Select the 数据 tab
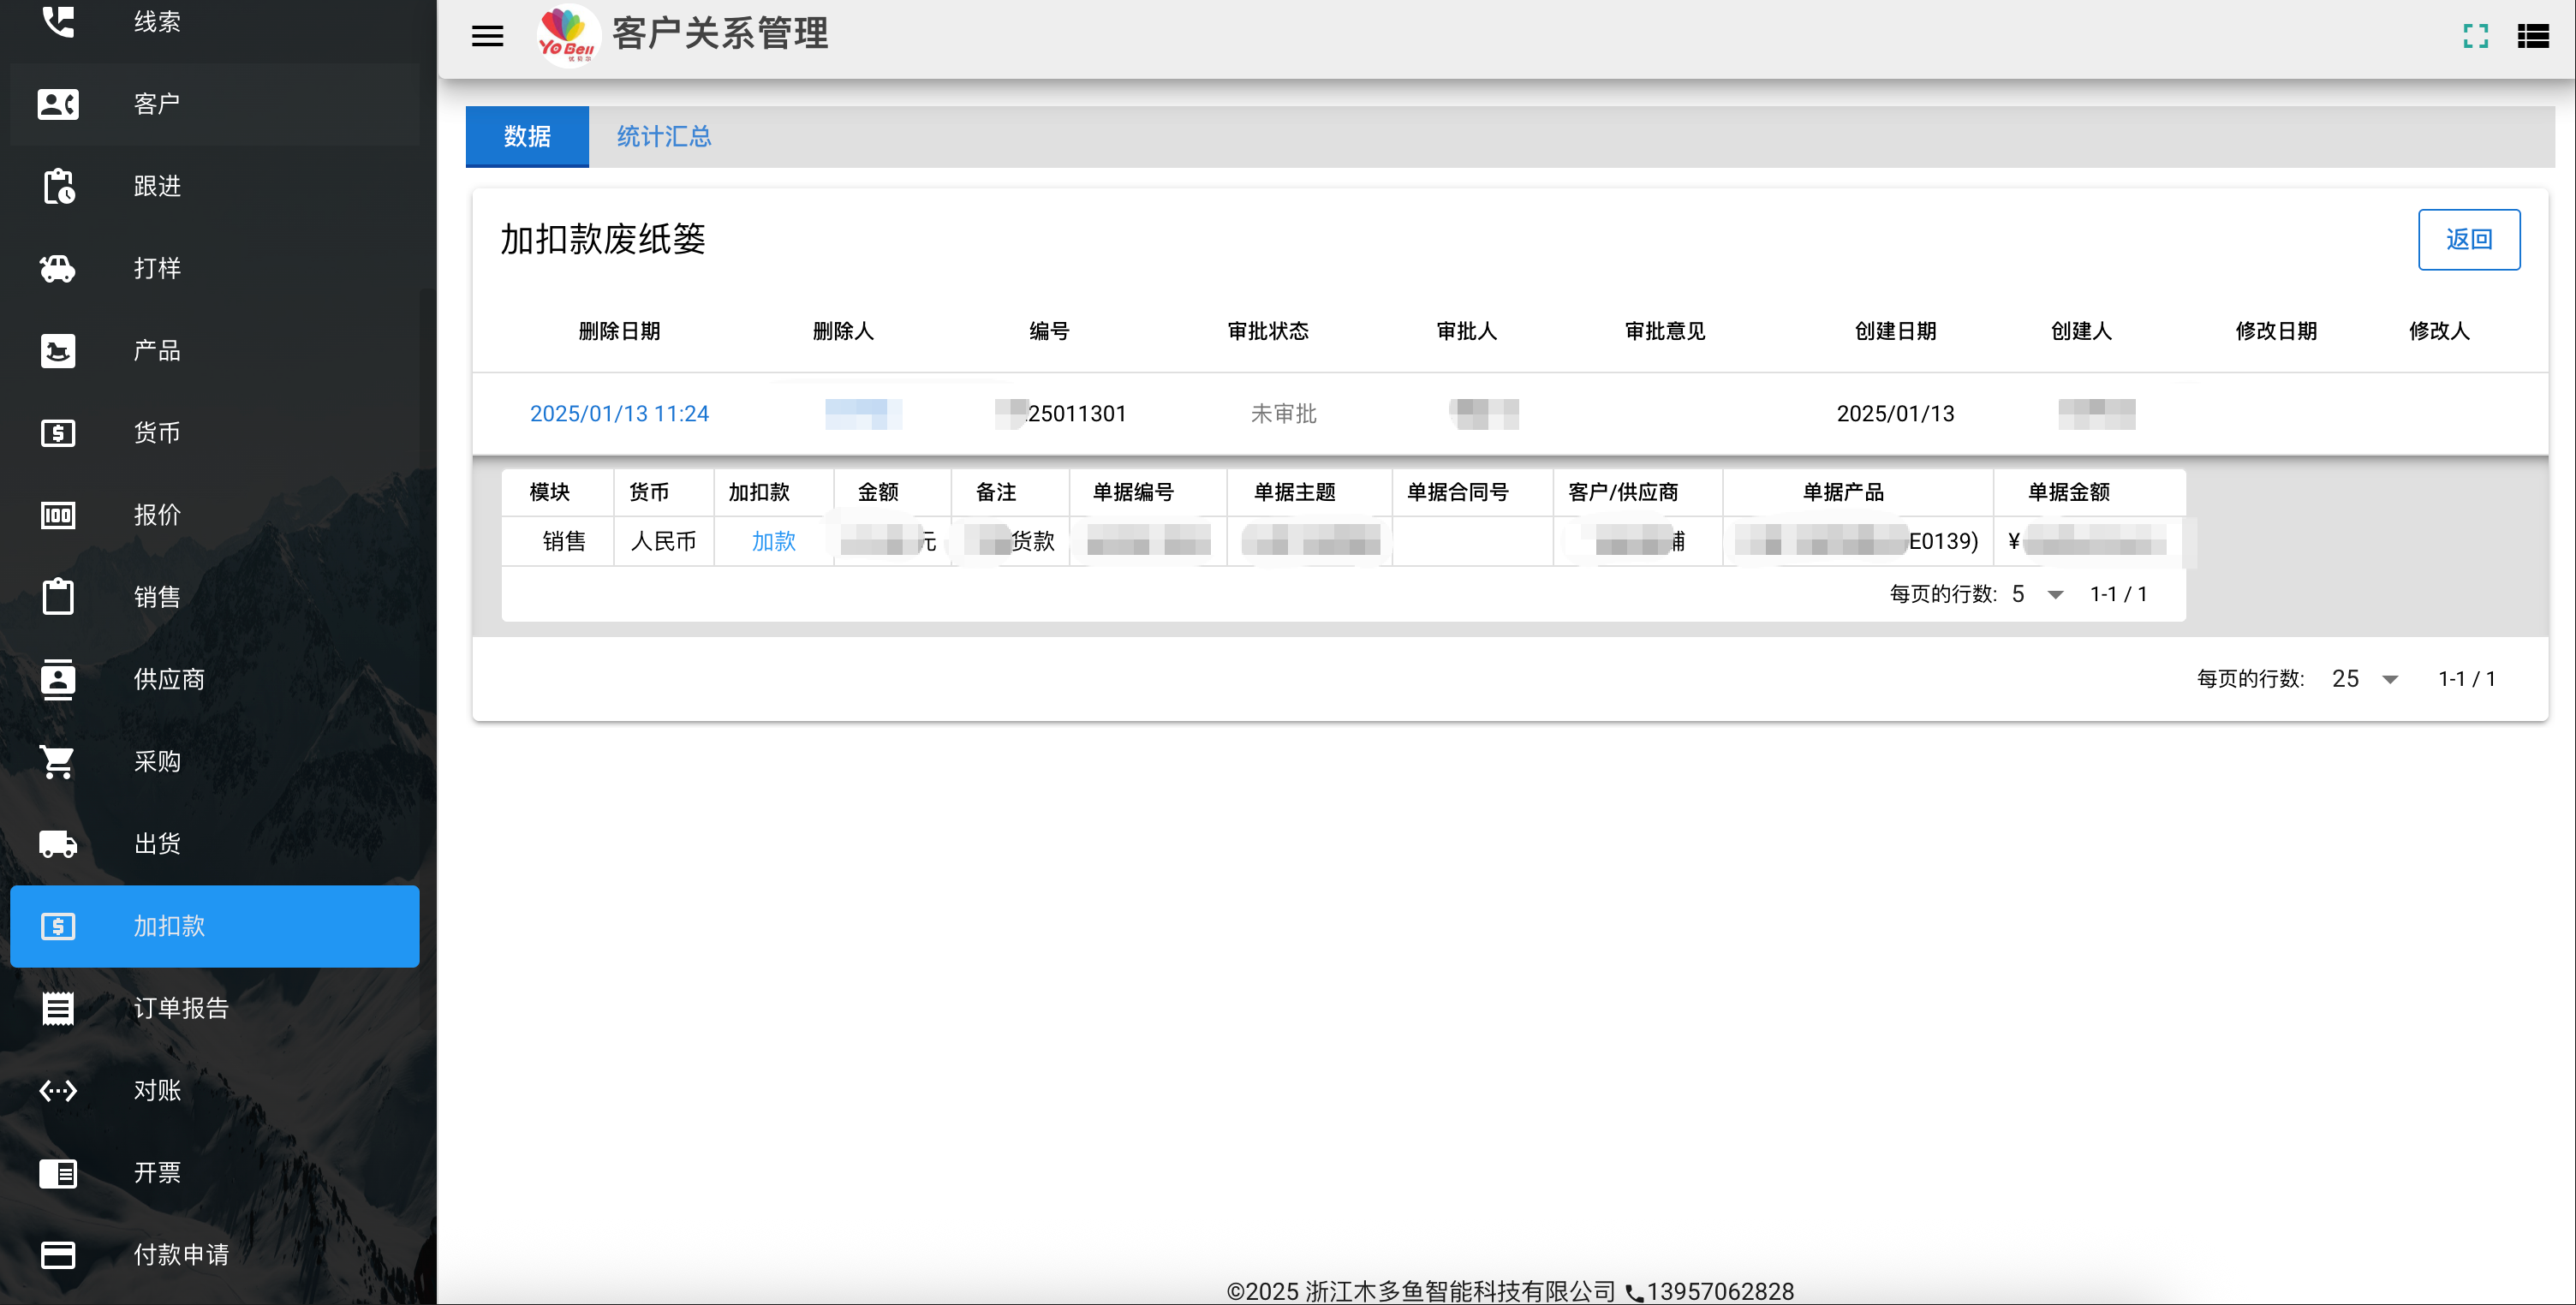 coord(527,136)
